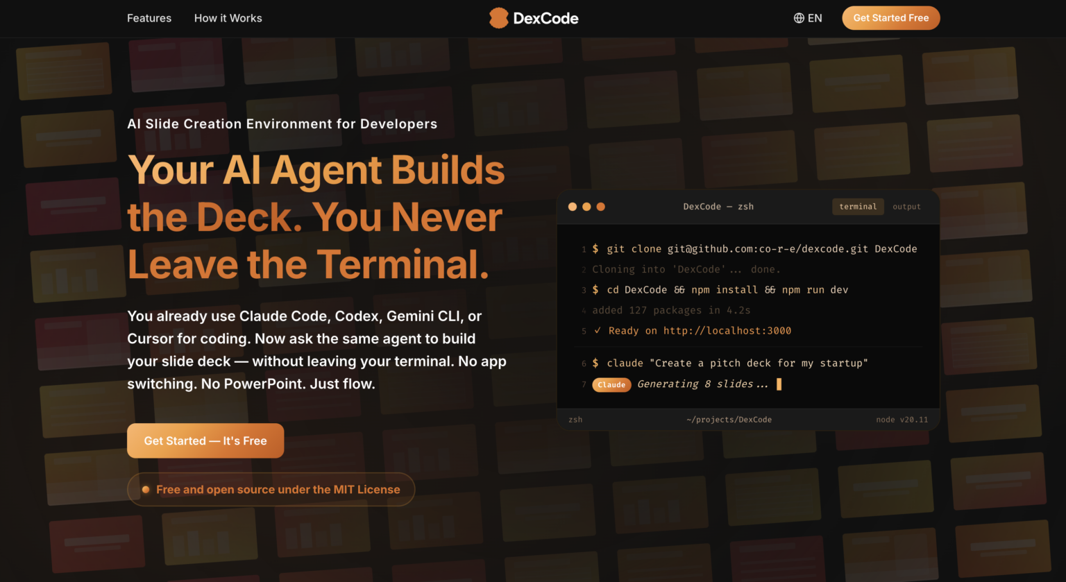Click the globe language icon
1066x582 pixels.
798,17
